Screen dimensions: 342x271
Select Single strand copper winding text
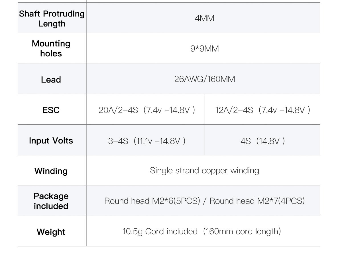click(204, 171)
